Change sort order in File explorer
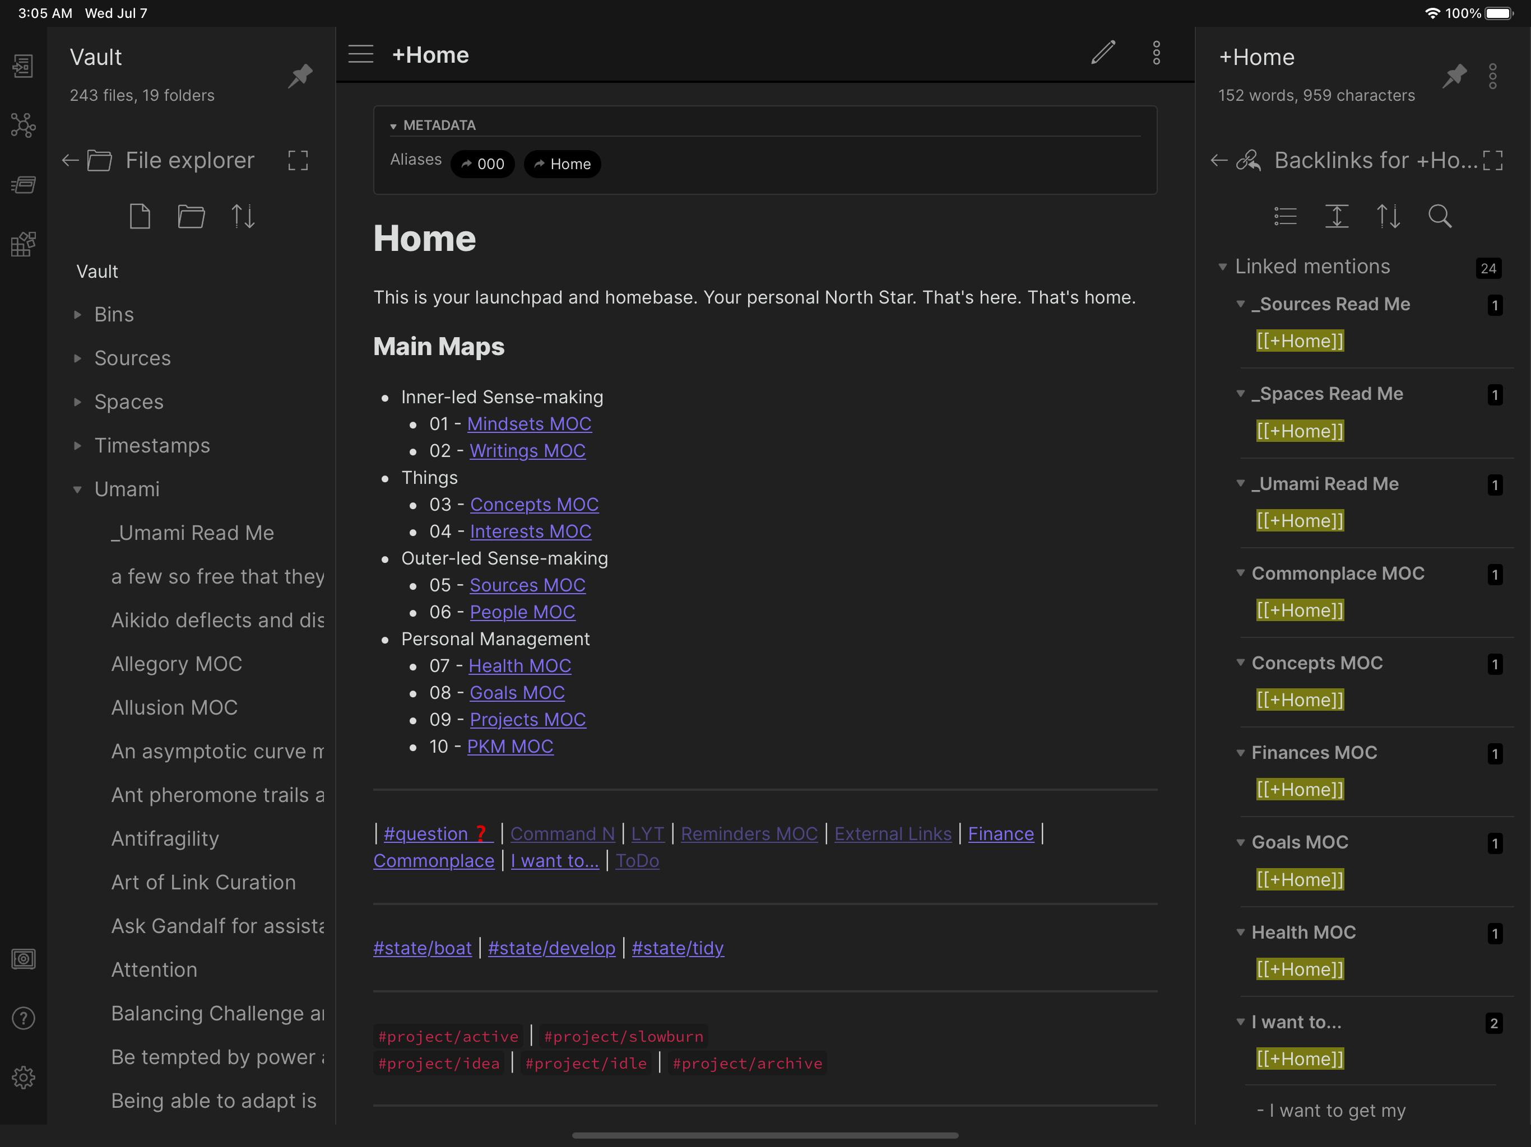The width and height of the screenshot is (1531, 1147). pos(243,216)
